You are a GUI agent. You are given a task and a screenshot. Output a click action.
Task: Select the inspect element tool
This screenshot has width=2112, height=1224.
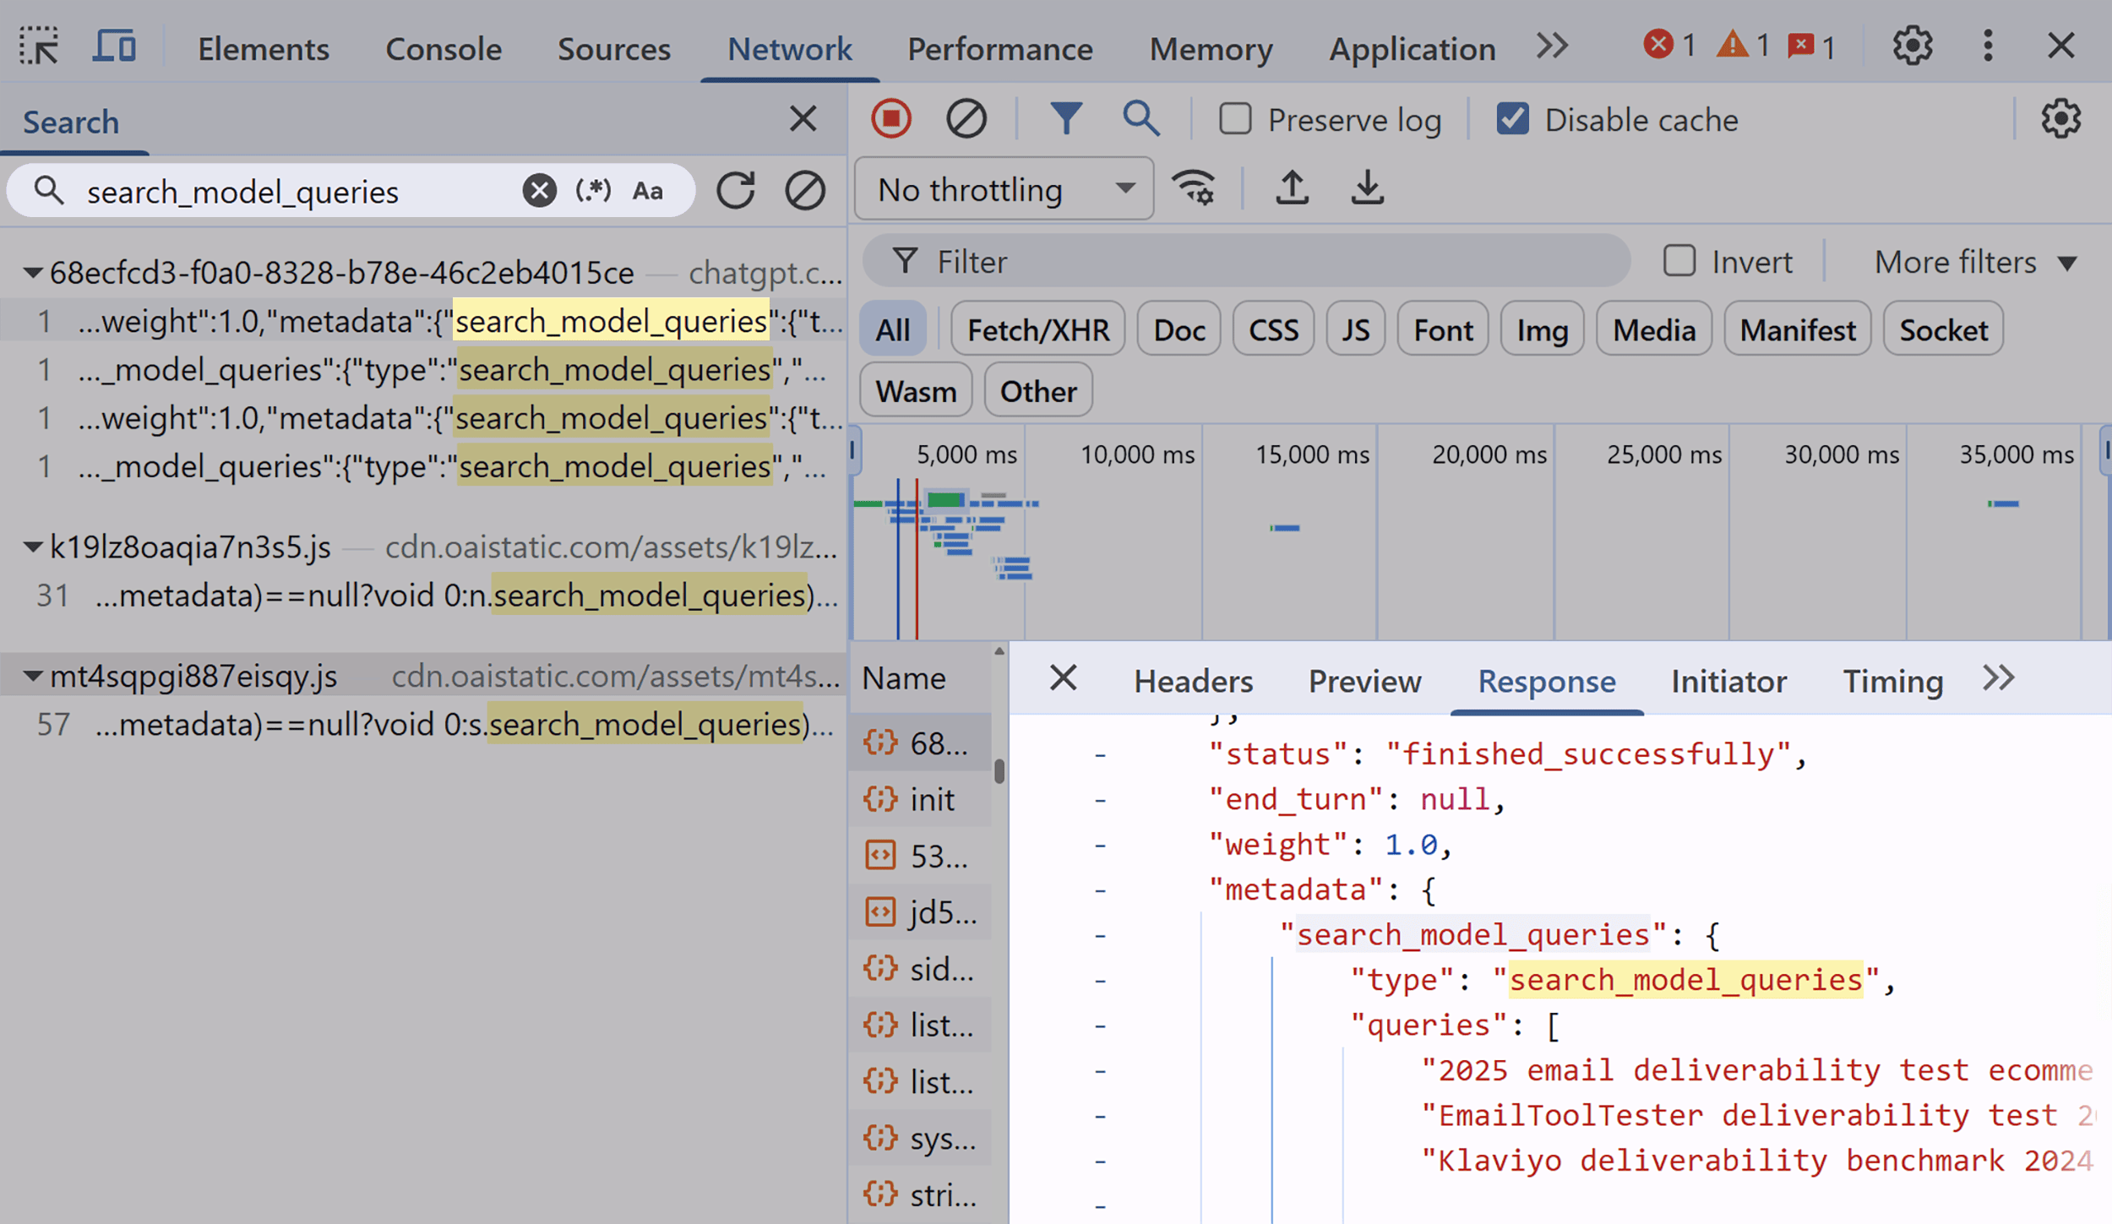click(x=37, y=46)
